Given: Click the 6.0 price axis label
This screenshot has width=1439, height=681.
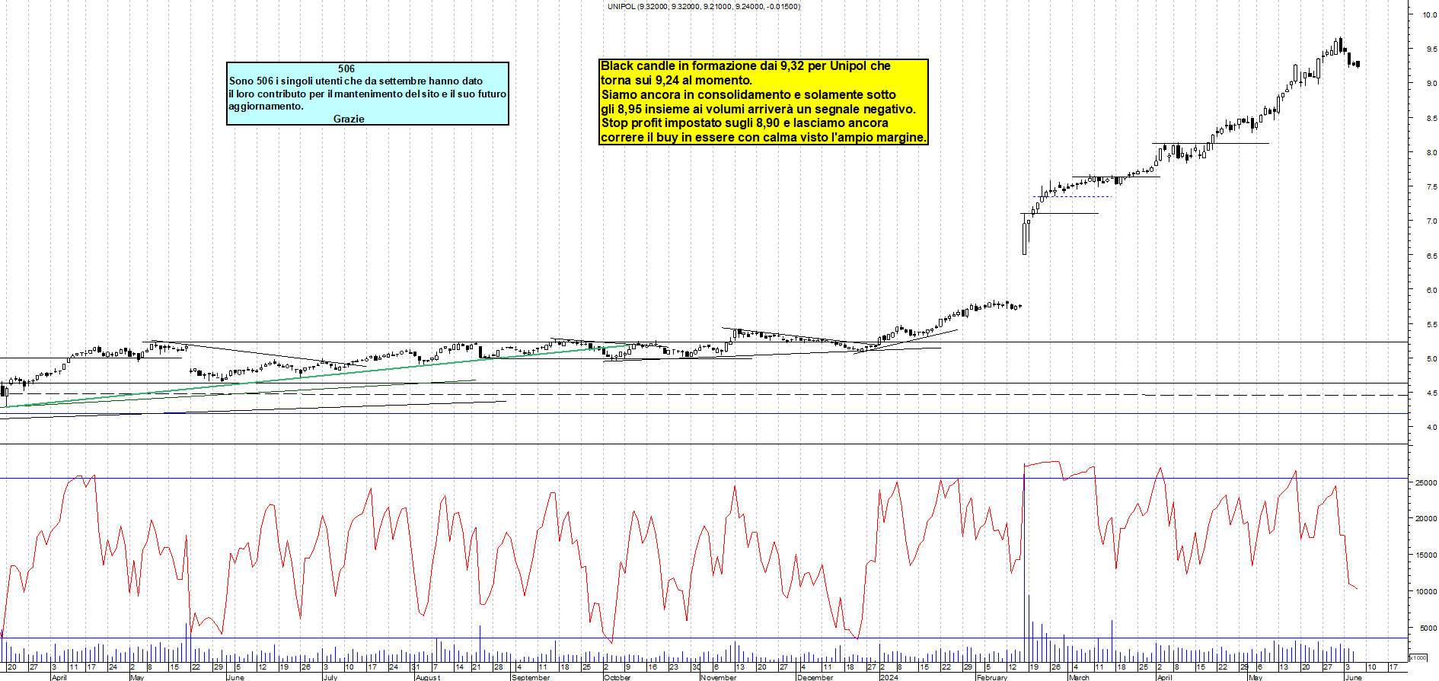Looking at the screenshot, I should 1431,290.
